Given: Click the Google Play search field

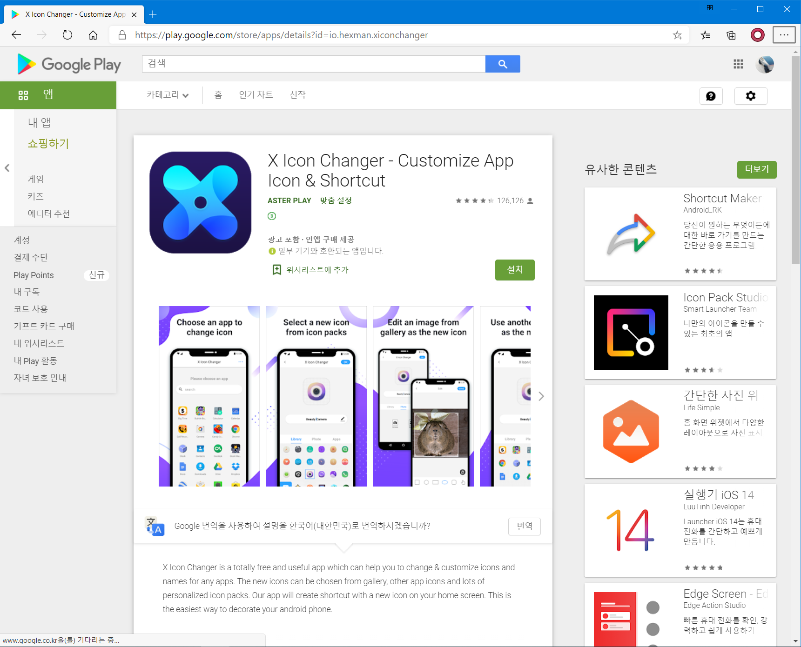Looking at the screenshot, I should click(314, 64).
